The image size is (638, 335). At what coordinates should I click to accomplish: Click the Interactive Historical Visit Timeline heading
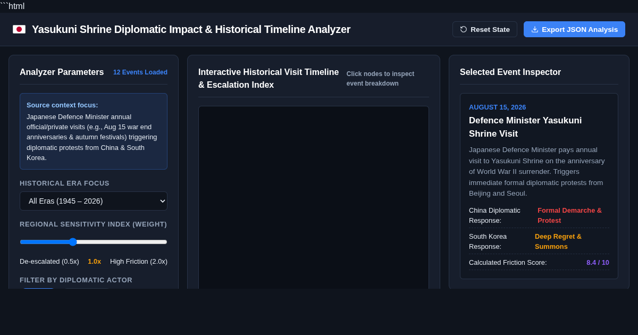point(269,78)
